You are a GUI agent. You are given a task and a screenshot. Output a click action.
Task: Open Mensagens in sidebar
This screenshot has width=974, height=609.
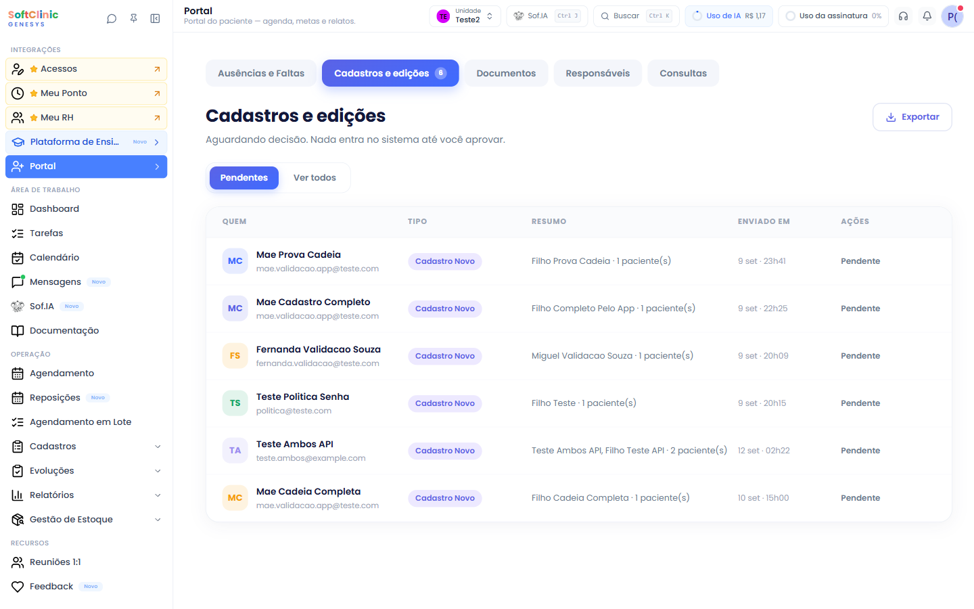(86, 282)
